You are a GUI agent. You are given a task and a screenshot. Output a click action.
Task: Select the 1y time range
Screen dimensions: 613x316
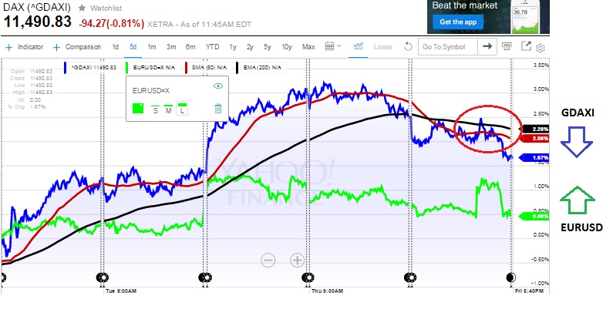coord(233,47)
